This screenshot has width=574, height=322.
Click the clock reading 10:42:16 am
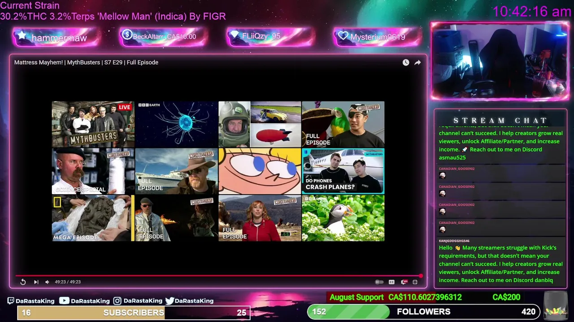(x=532, y=12)
